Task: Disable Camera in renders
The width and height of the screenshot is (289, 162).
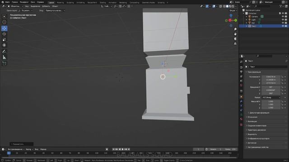Action: click(286, 17)
